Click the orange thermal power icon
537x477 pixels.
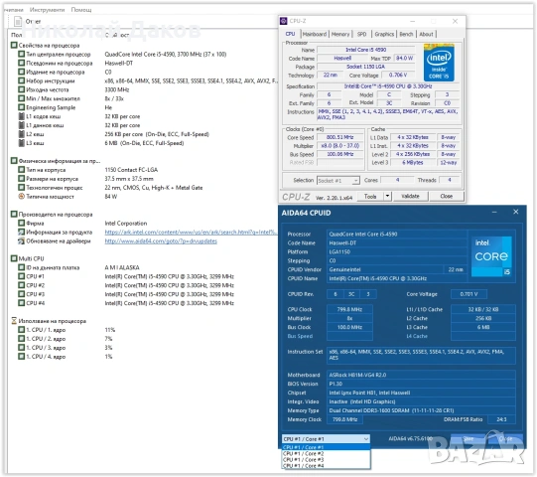pos(22,197)
